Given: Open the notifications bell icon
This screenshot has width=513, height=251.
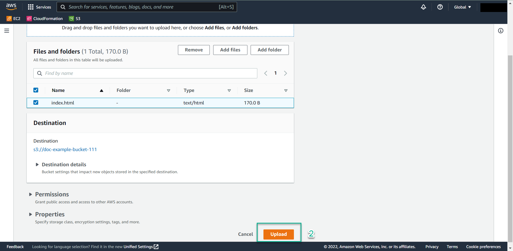Looking at the screenshot, I should click(423, 7).
